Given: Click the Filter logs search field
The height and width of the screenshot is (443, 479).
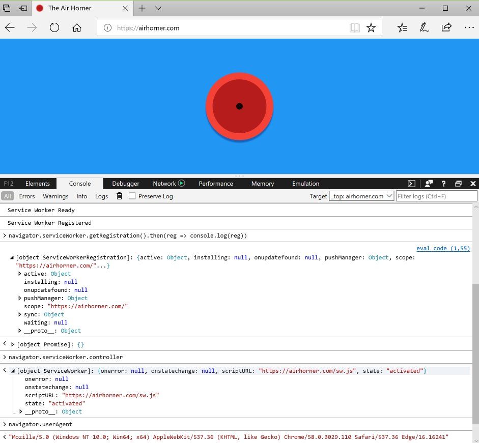Looking at the screenshot, I should point(436,196).
